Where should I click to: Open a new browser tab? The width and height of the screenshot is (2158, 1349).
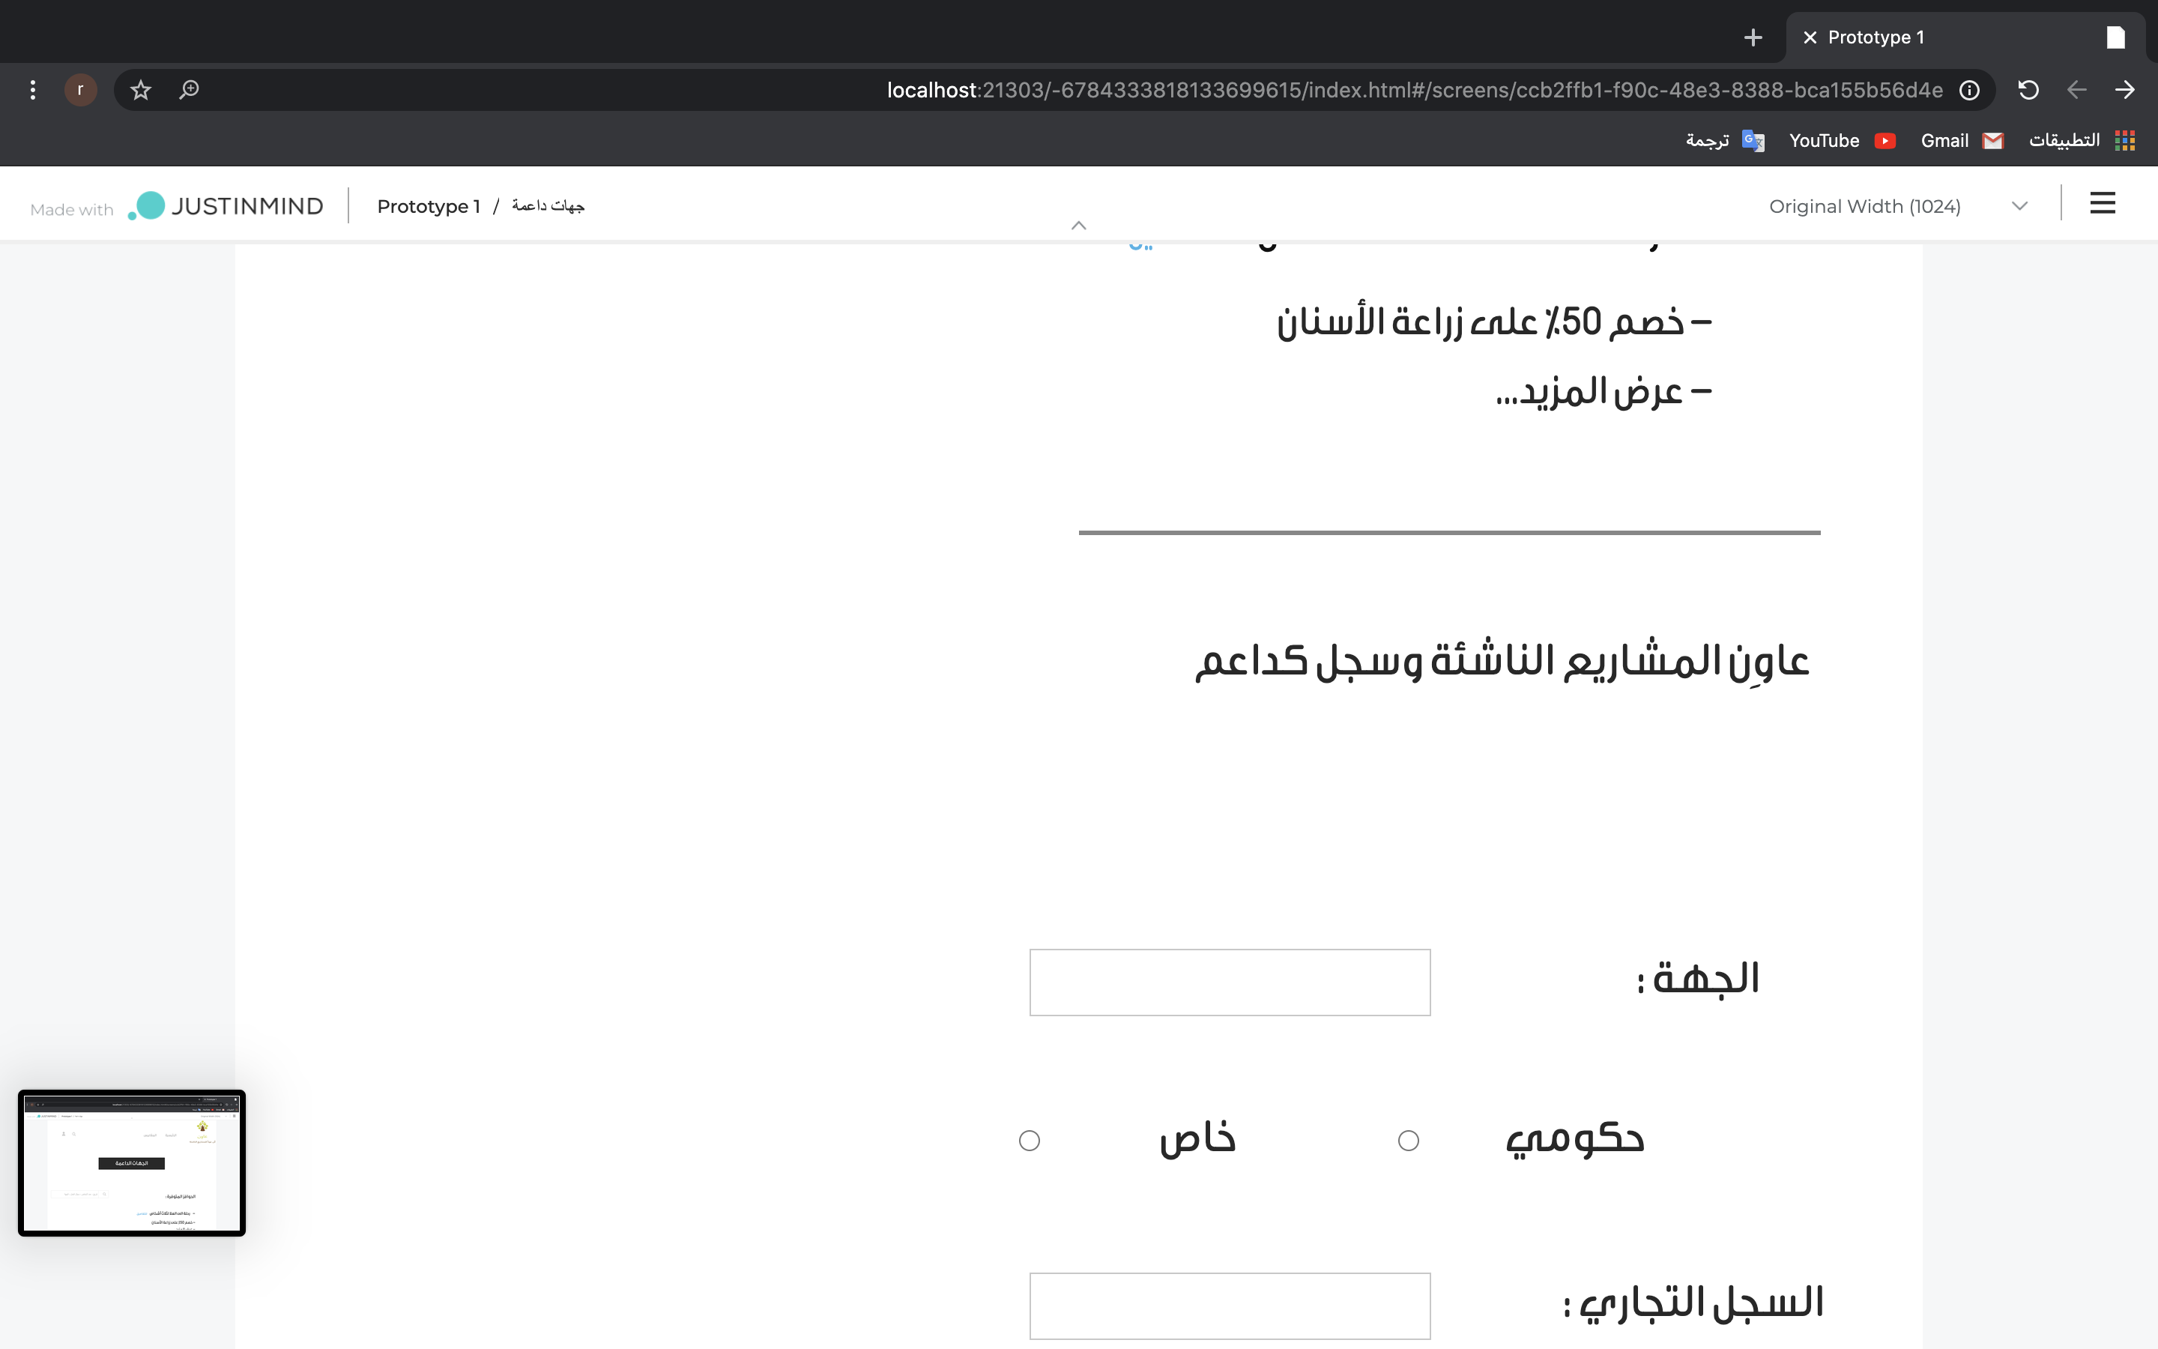point(1753,37)
